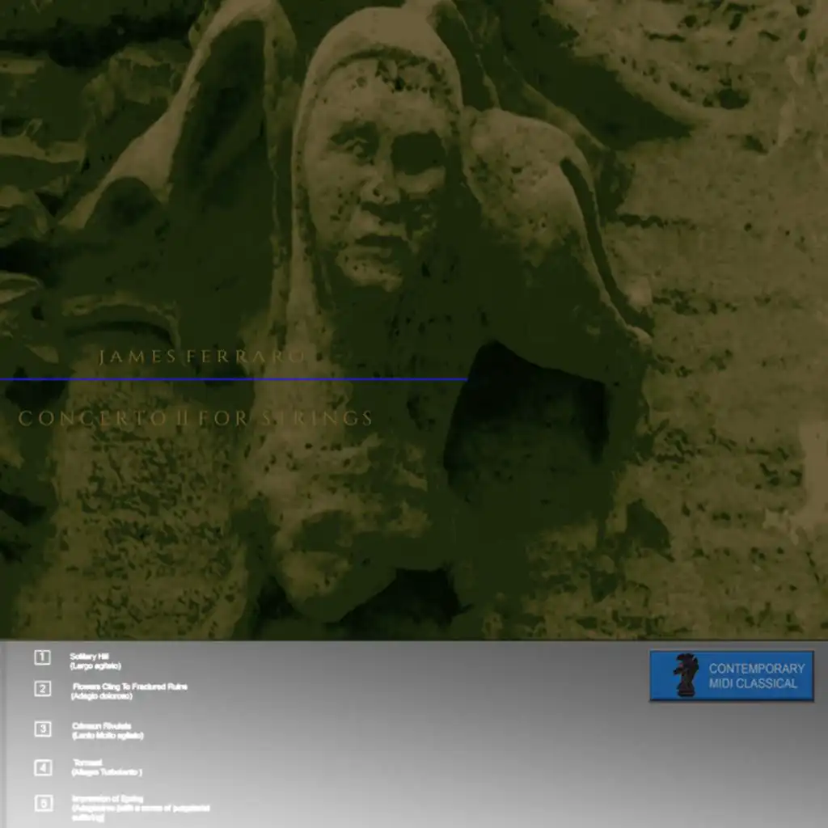Click the boxed number 5 track marker
828x828 pixels.
(44, 803)
